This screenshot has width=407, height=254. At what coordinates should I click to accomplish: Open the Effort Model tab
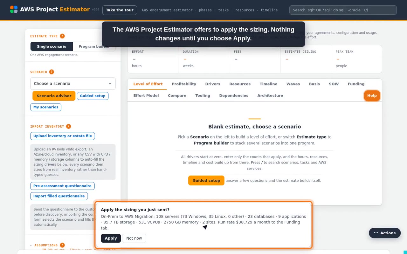[x=146, y=96]
